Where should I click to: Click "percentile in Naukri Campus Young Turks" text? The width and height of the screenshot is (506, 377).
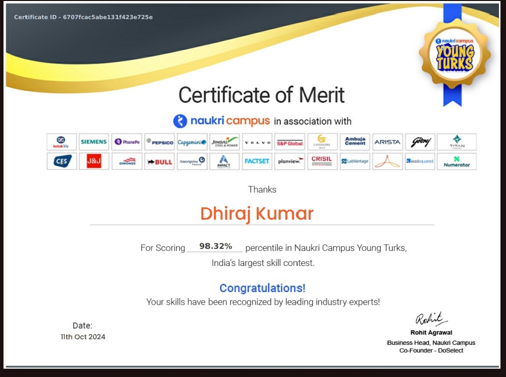point(326,248)
